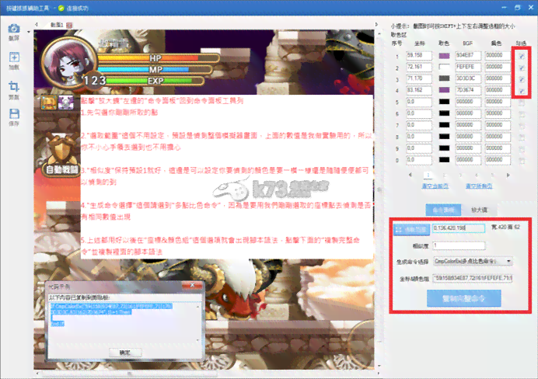Click the purple swatch in row 4
This screenshot has width=538, height=379.
pos(444,90)
